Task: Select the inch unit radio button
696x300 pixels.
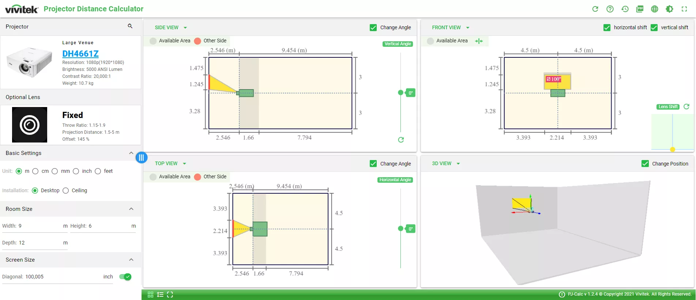Action: [76, 171]
